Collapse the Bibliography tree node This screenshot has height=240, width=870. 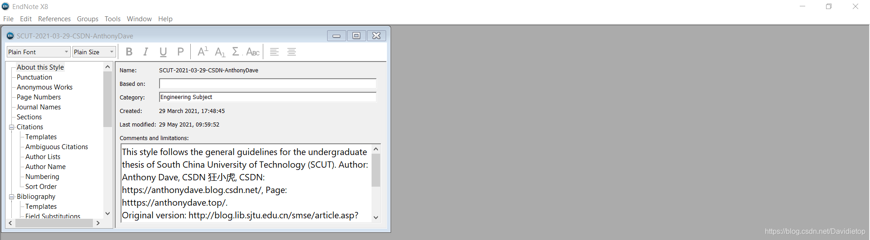click(x=12, y=197)
